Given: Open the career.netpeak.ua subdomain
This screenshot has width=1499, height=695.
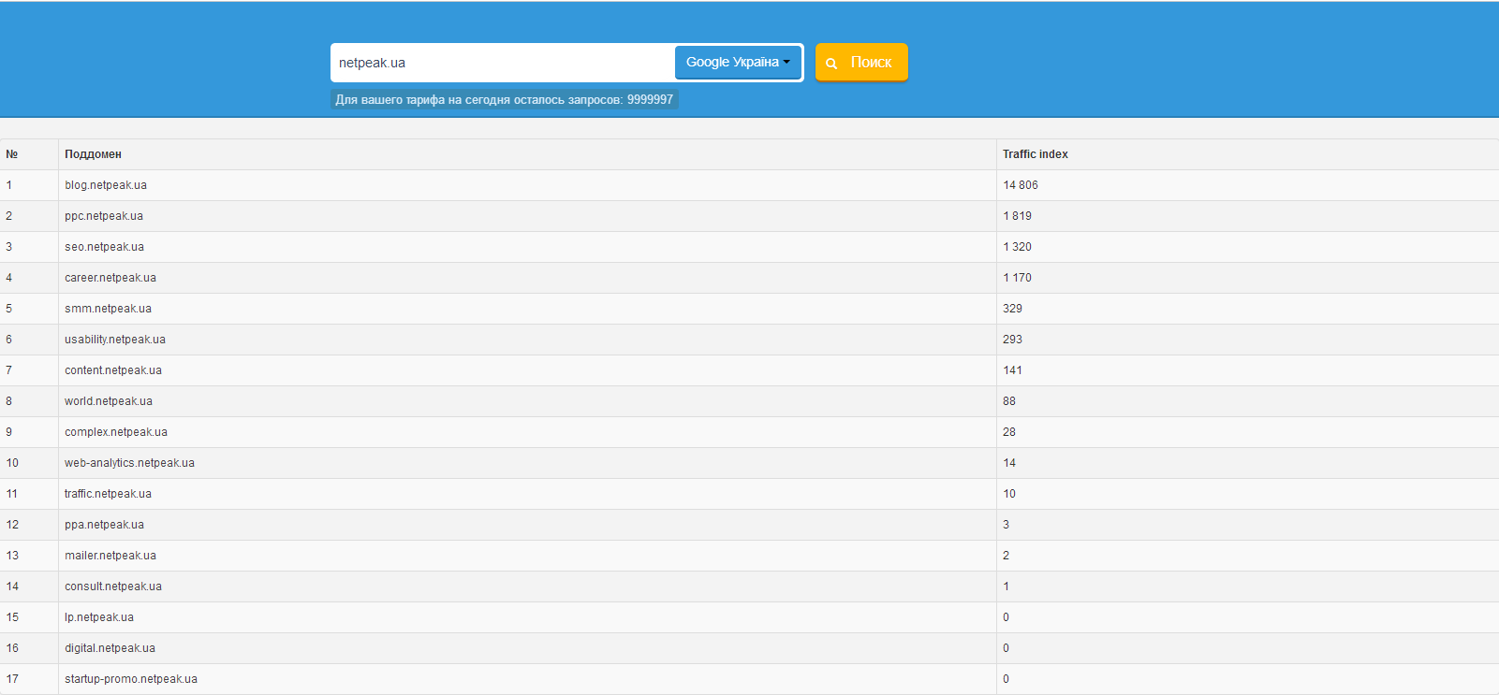Looking at the screenshot, I should coord(110,278).
